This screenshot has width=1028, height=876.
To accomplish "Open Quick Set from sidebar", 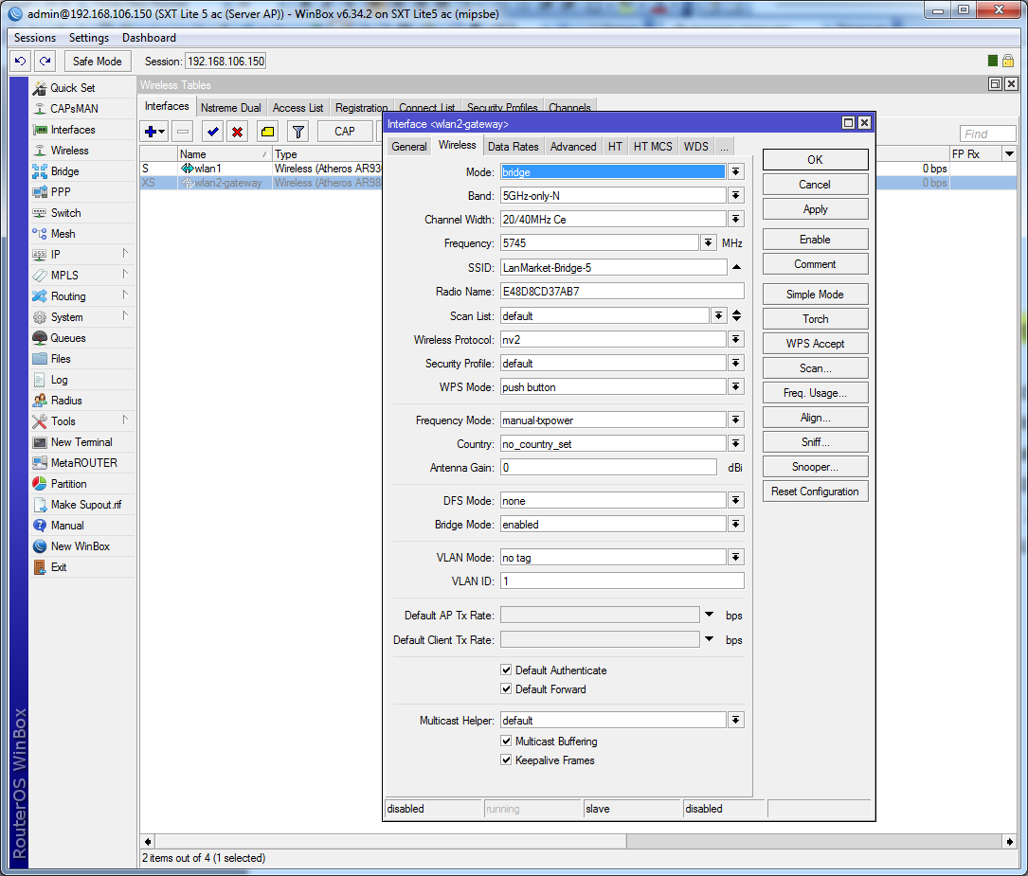I will 72,88.
